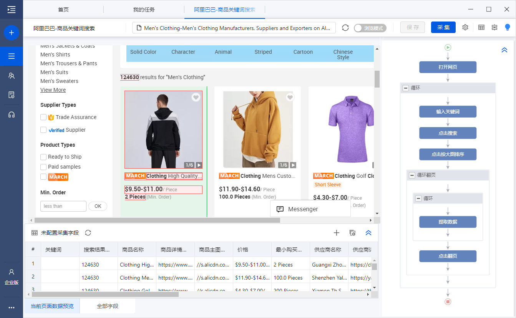Click the OK button for Min. Order
The height and width of the screenshot is (318, 516).
tap(98, 206)
